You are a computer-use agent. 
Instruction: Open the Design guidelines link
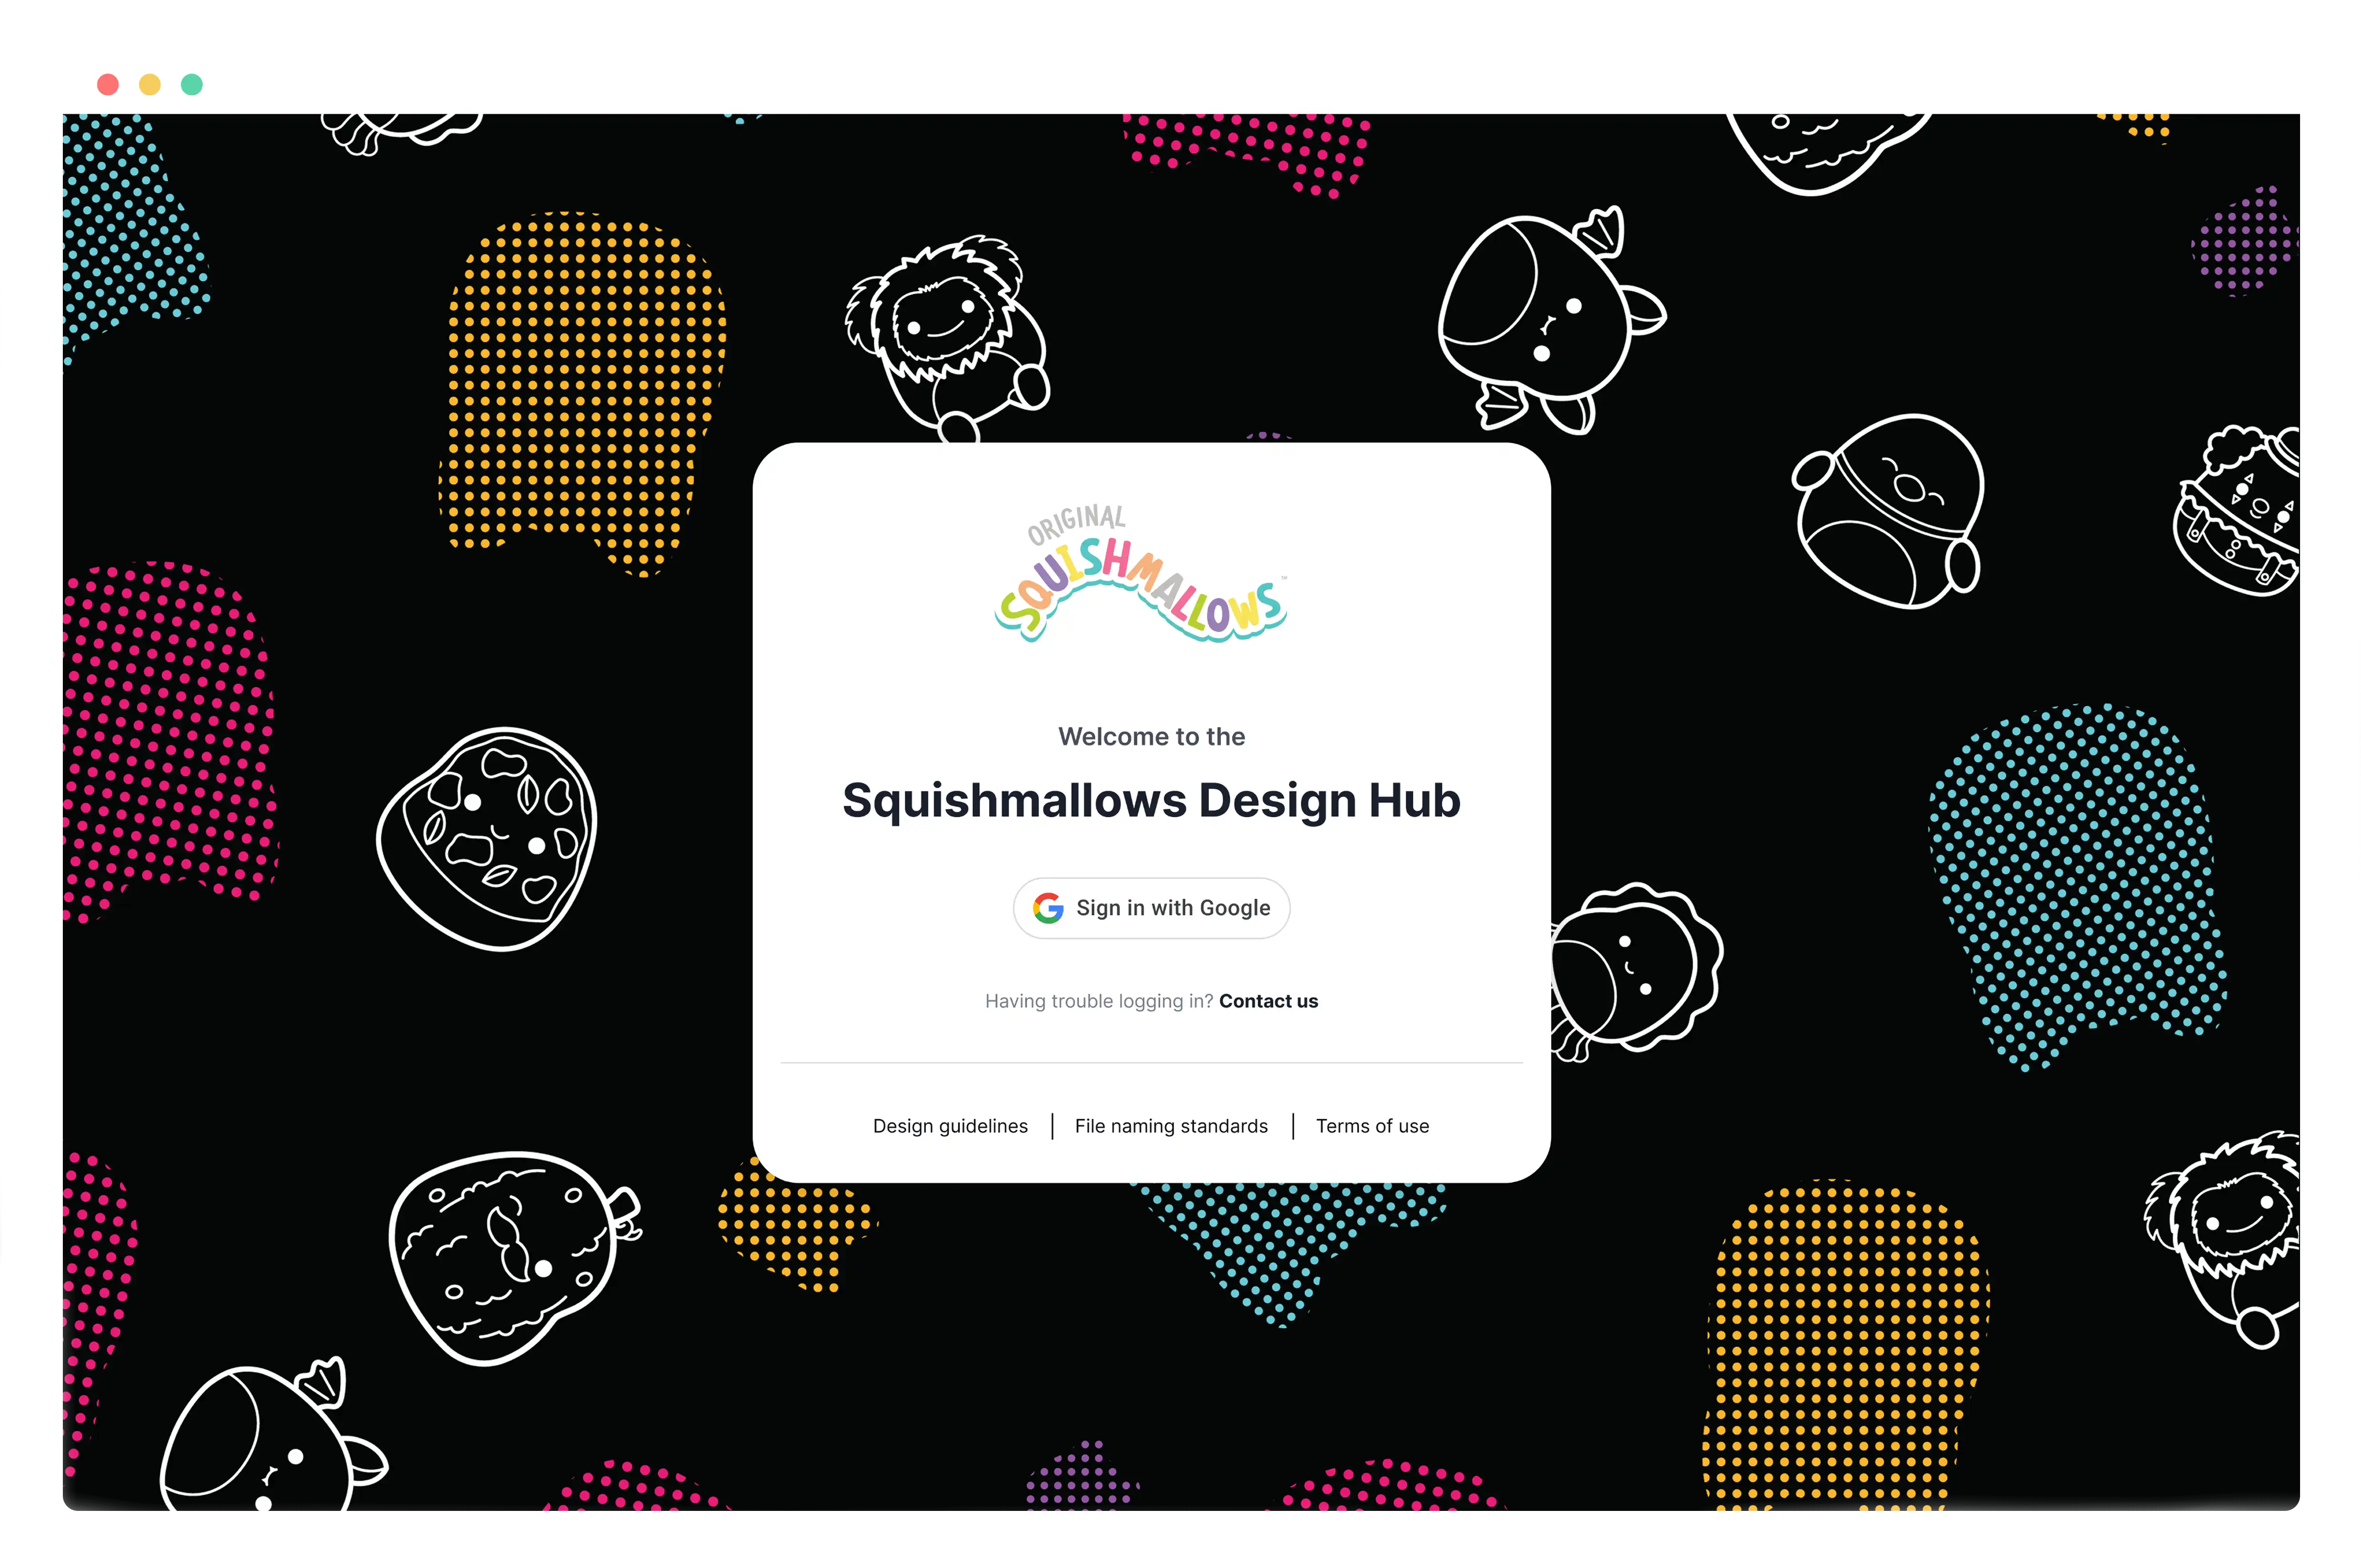(951, 1126)
